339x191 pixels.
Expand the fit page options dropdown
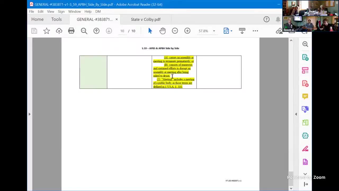pyautogui.click(x=231, y=31)
